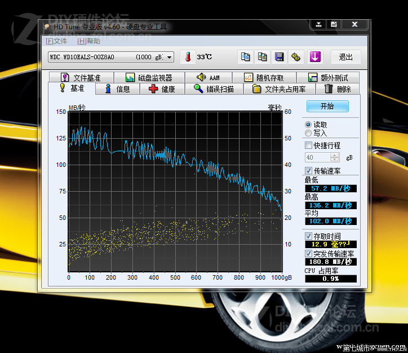408x353 pixels.
Task: Click the save screenshot floppy disk icon
Action: 279,57
